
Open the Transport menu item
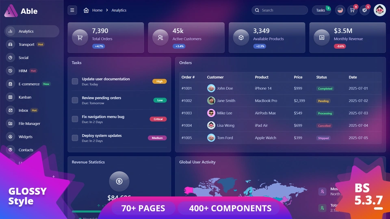(x=32, y=45)
